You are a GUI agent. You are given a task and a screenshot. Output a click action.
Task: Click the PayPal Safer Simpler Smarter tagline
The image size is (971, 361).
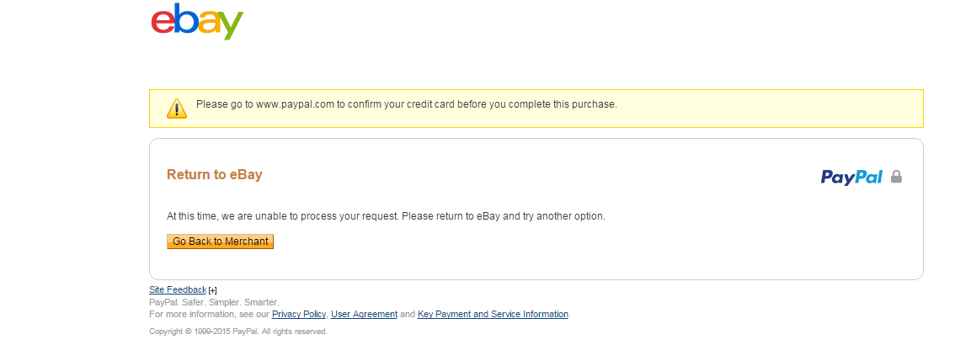pyautogui.click(x=214, y=303)
